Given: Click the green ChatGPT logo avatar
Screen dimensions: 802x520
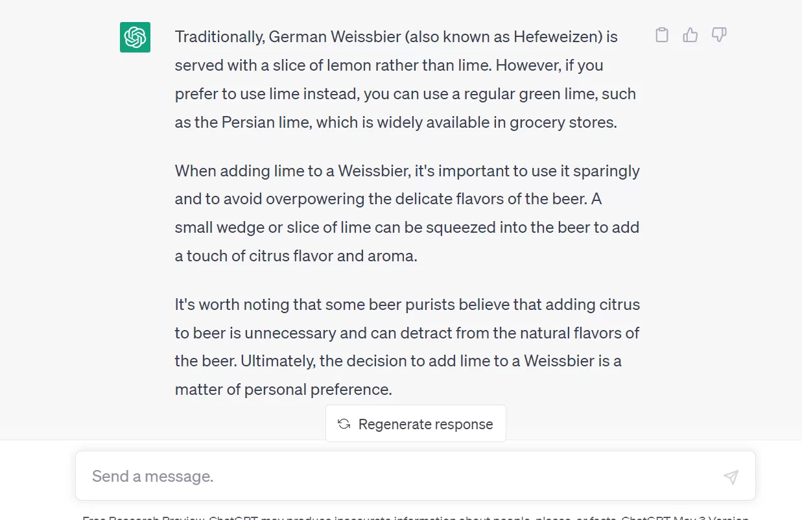Looking at the screenshot, I should (135, 37).
